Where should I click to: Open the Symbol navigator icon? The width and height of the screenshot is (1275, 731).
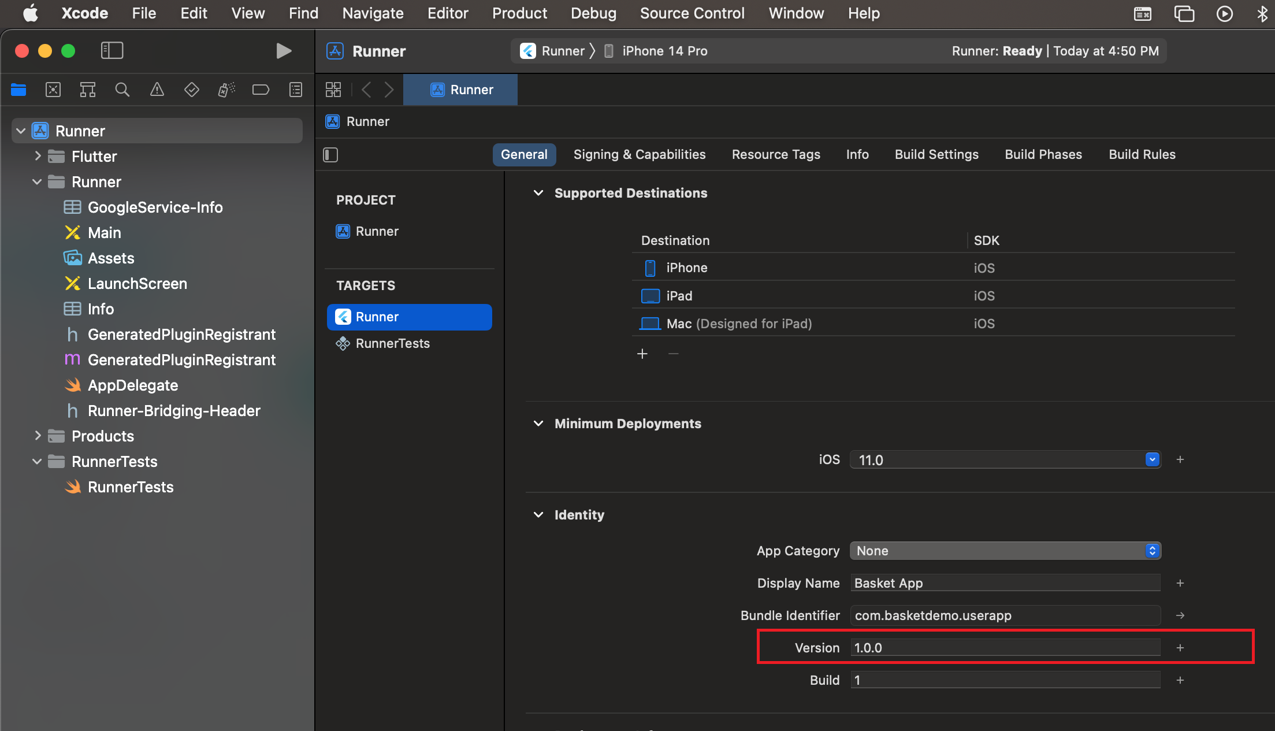88,90
